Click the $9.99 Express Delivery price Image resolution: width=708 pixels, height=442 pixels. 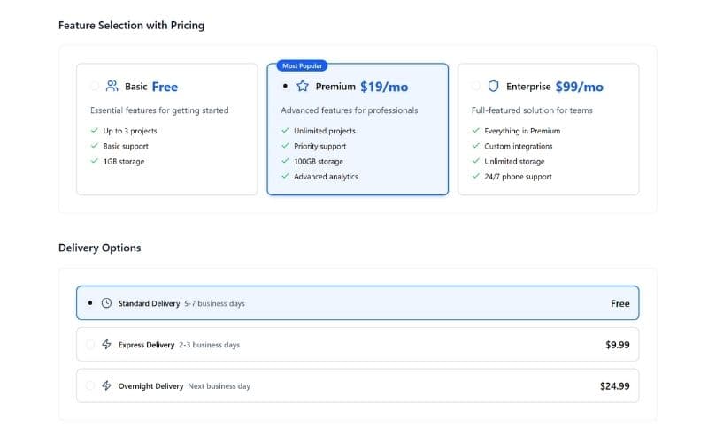[x=617, y=345]
